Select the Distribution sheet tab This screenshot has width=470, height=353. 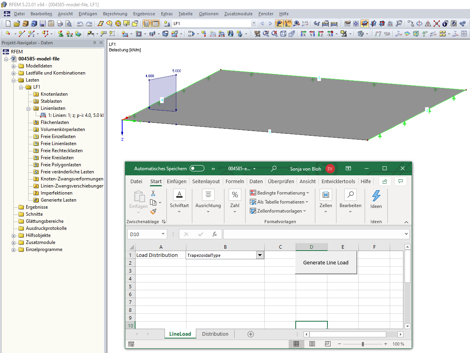(215, 334)
